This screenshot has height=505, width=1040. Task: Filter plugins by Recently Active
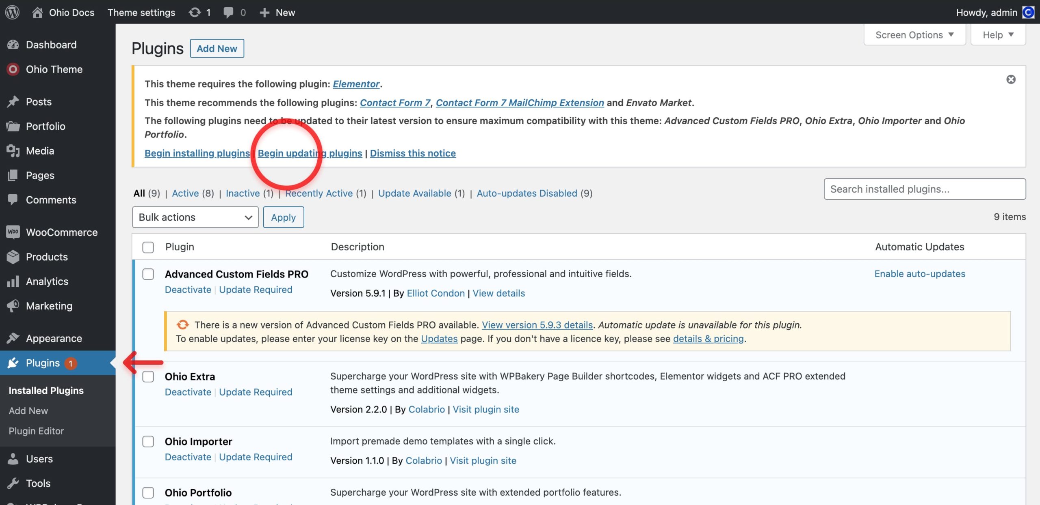coord(319,193)
